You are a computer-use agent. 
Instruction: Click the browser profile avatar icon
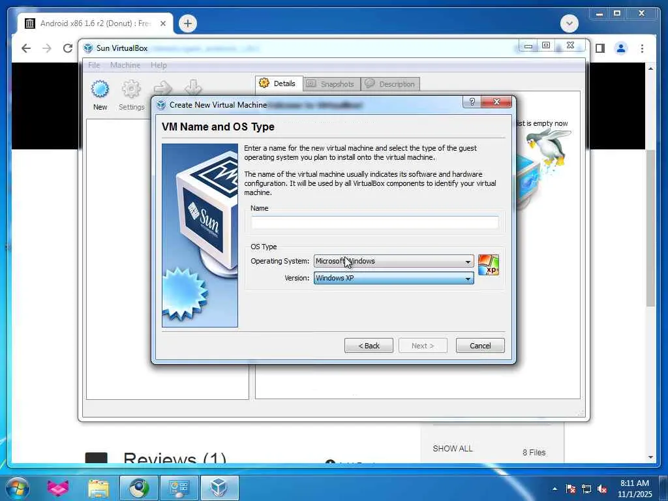tap(621, 48)
